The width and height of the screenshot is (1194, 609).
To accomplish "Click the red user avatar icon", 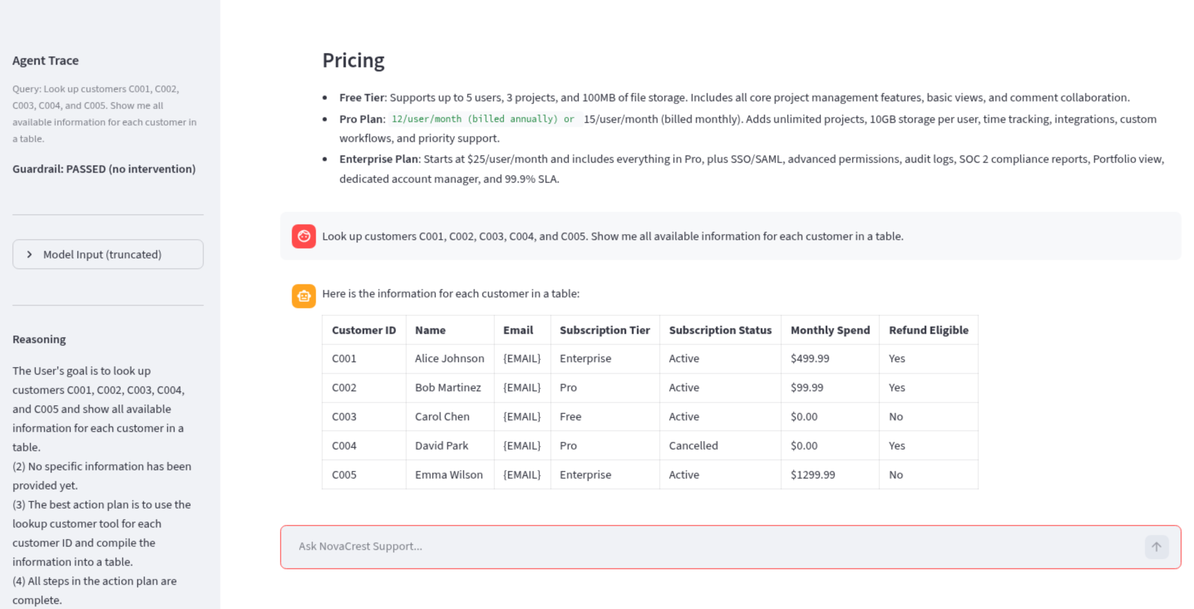I will coord(303,236).
